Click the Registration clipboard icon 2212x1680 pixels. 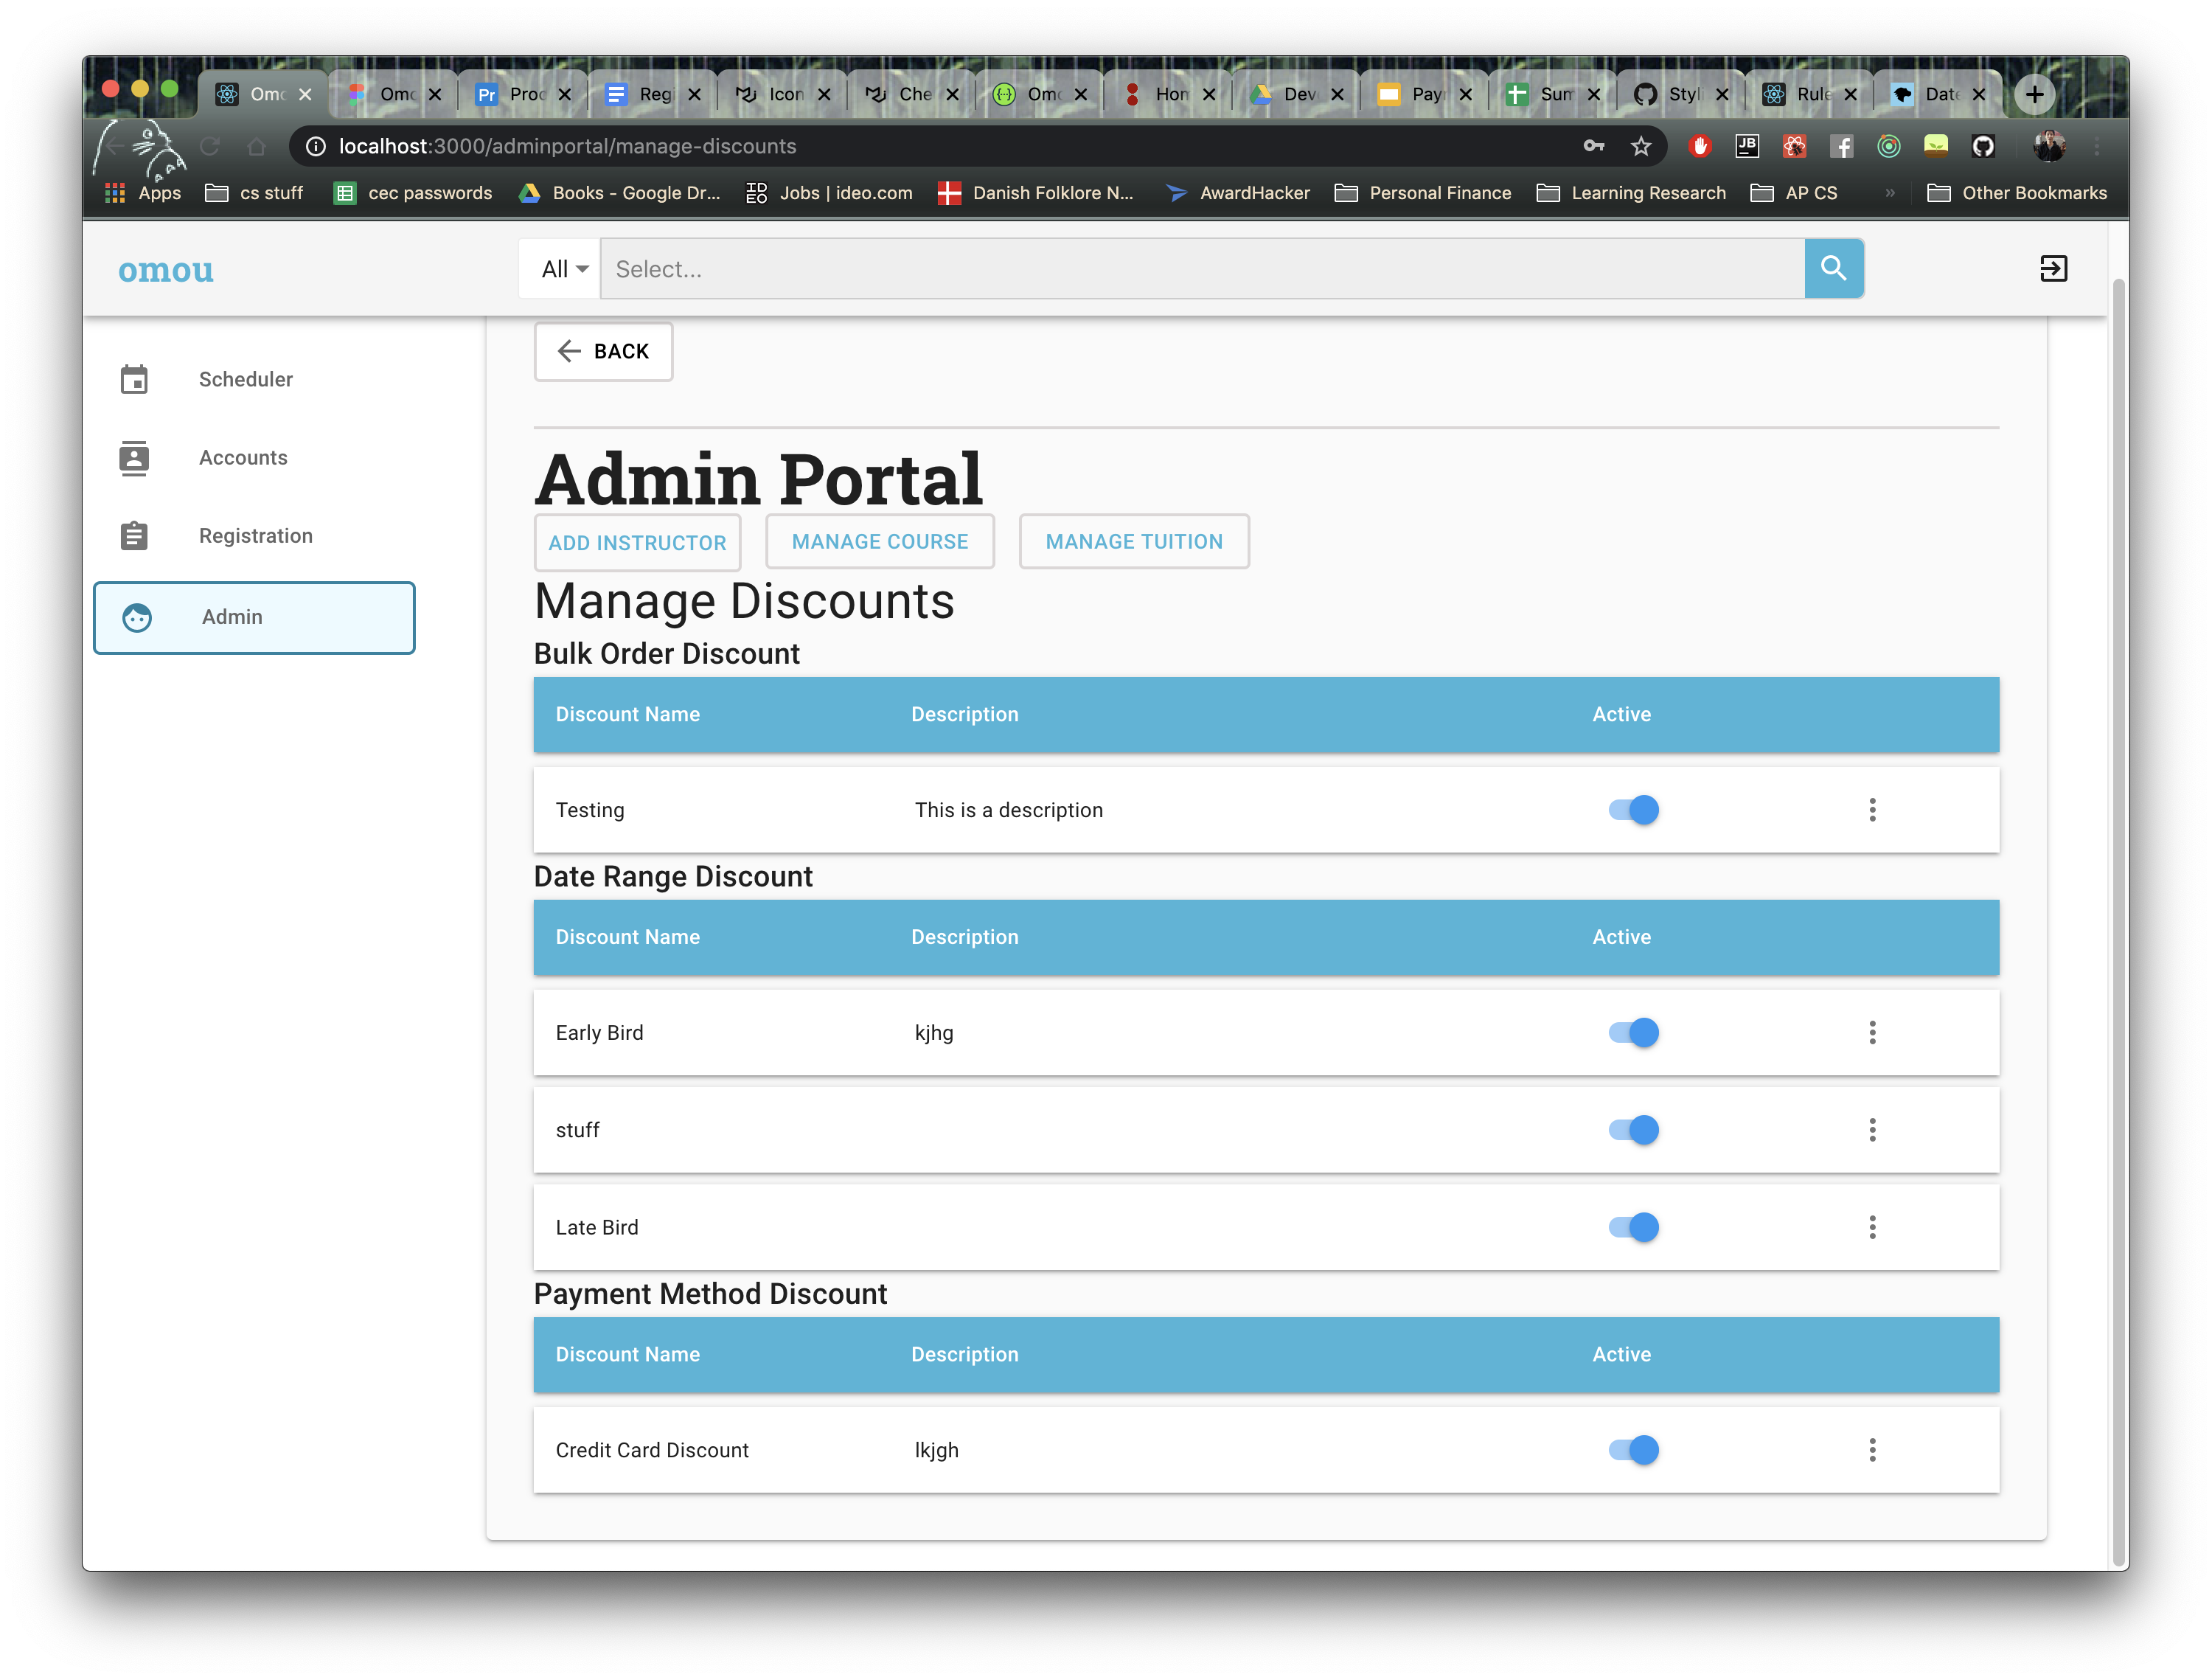tap(136, 536)
